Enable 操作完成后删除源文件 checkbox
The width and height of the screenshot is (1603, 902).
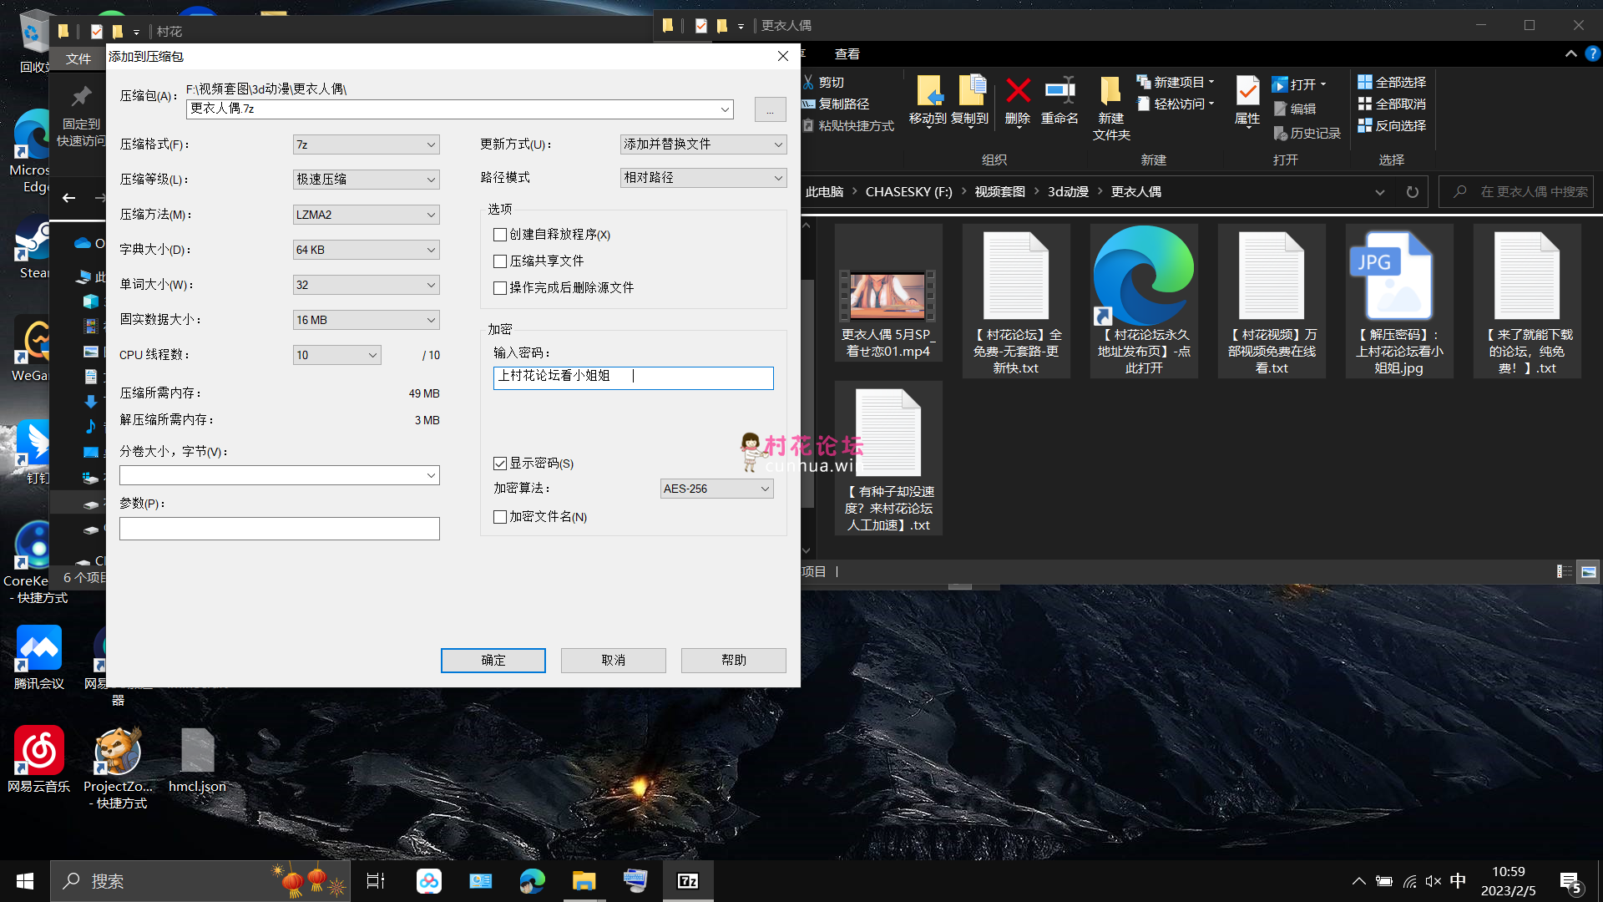[500, 288]
